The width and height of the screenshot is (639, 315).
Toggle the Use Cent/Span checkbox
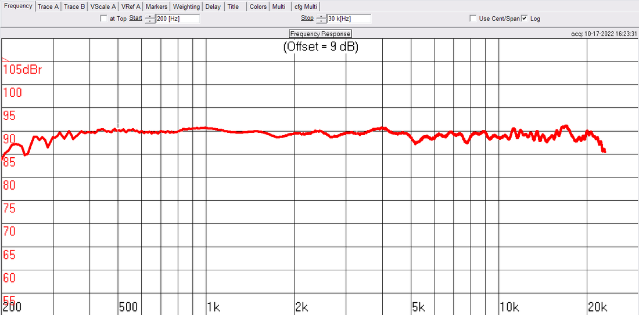473,19
